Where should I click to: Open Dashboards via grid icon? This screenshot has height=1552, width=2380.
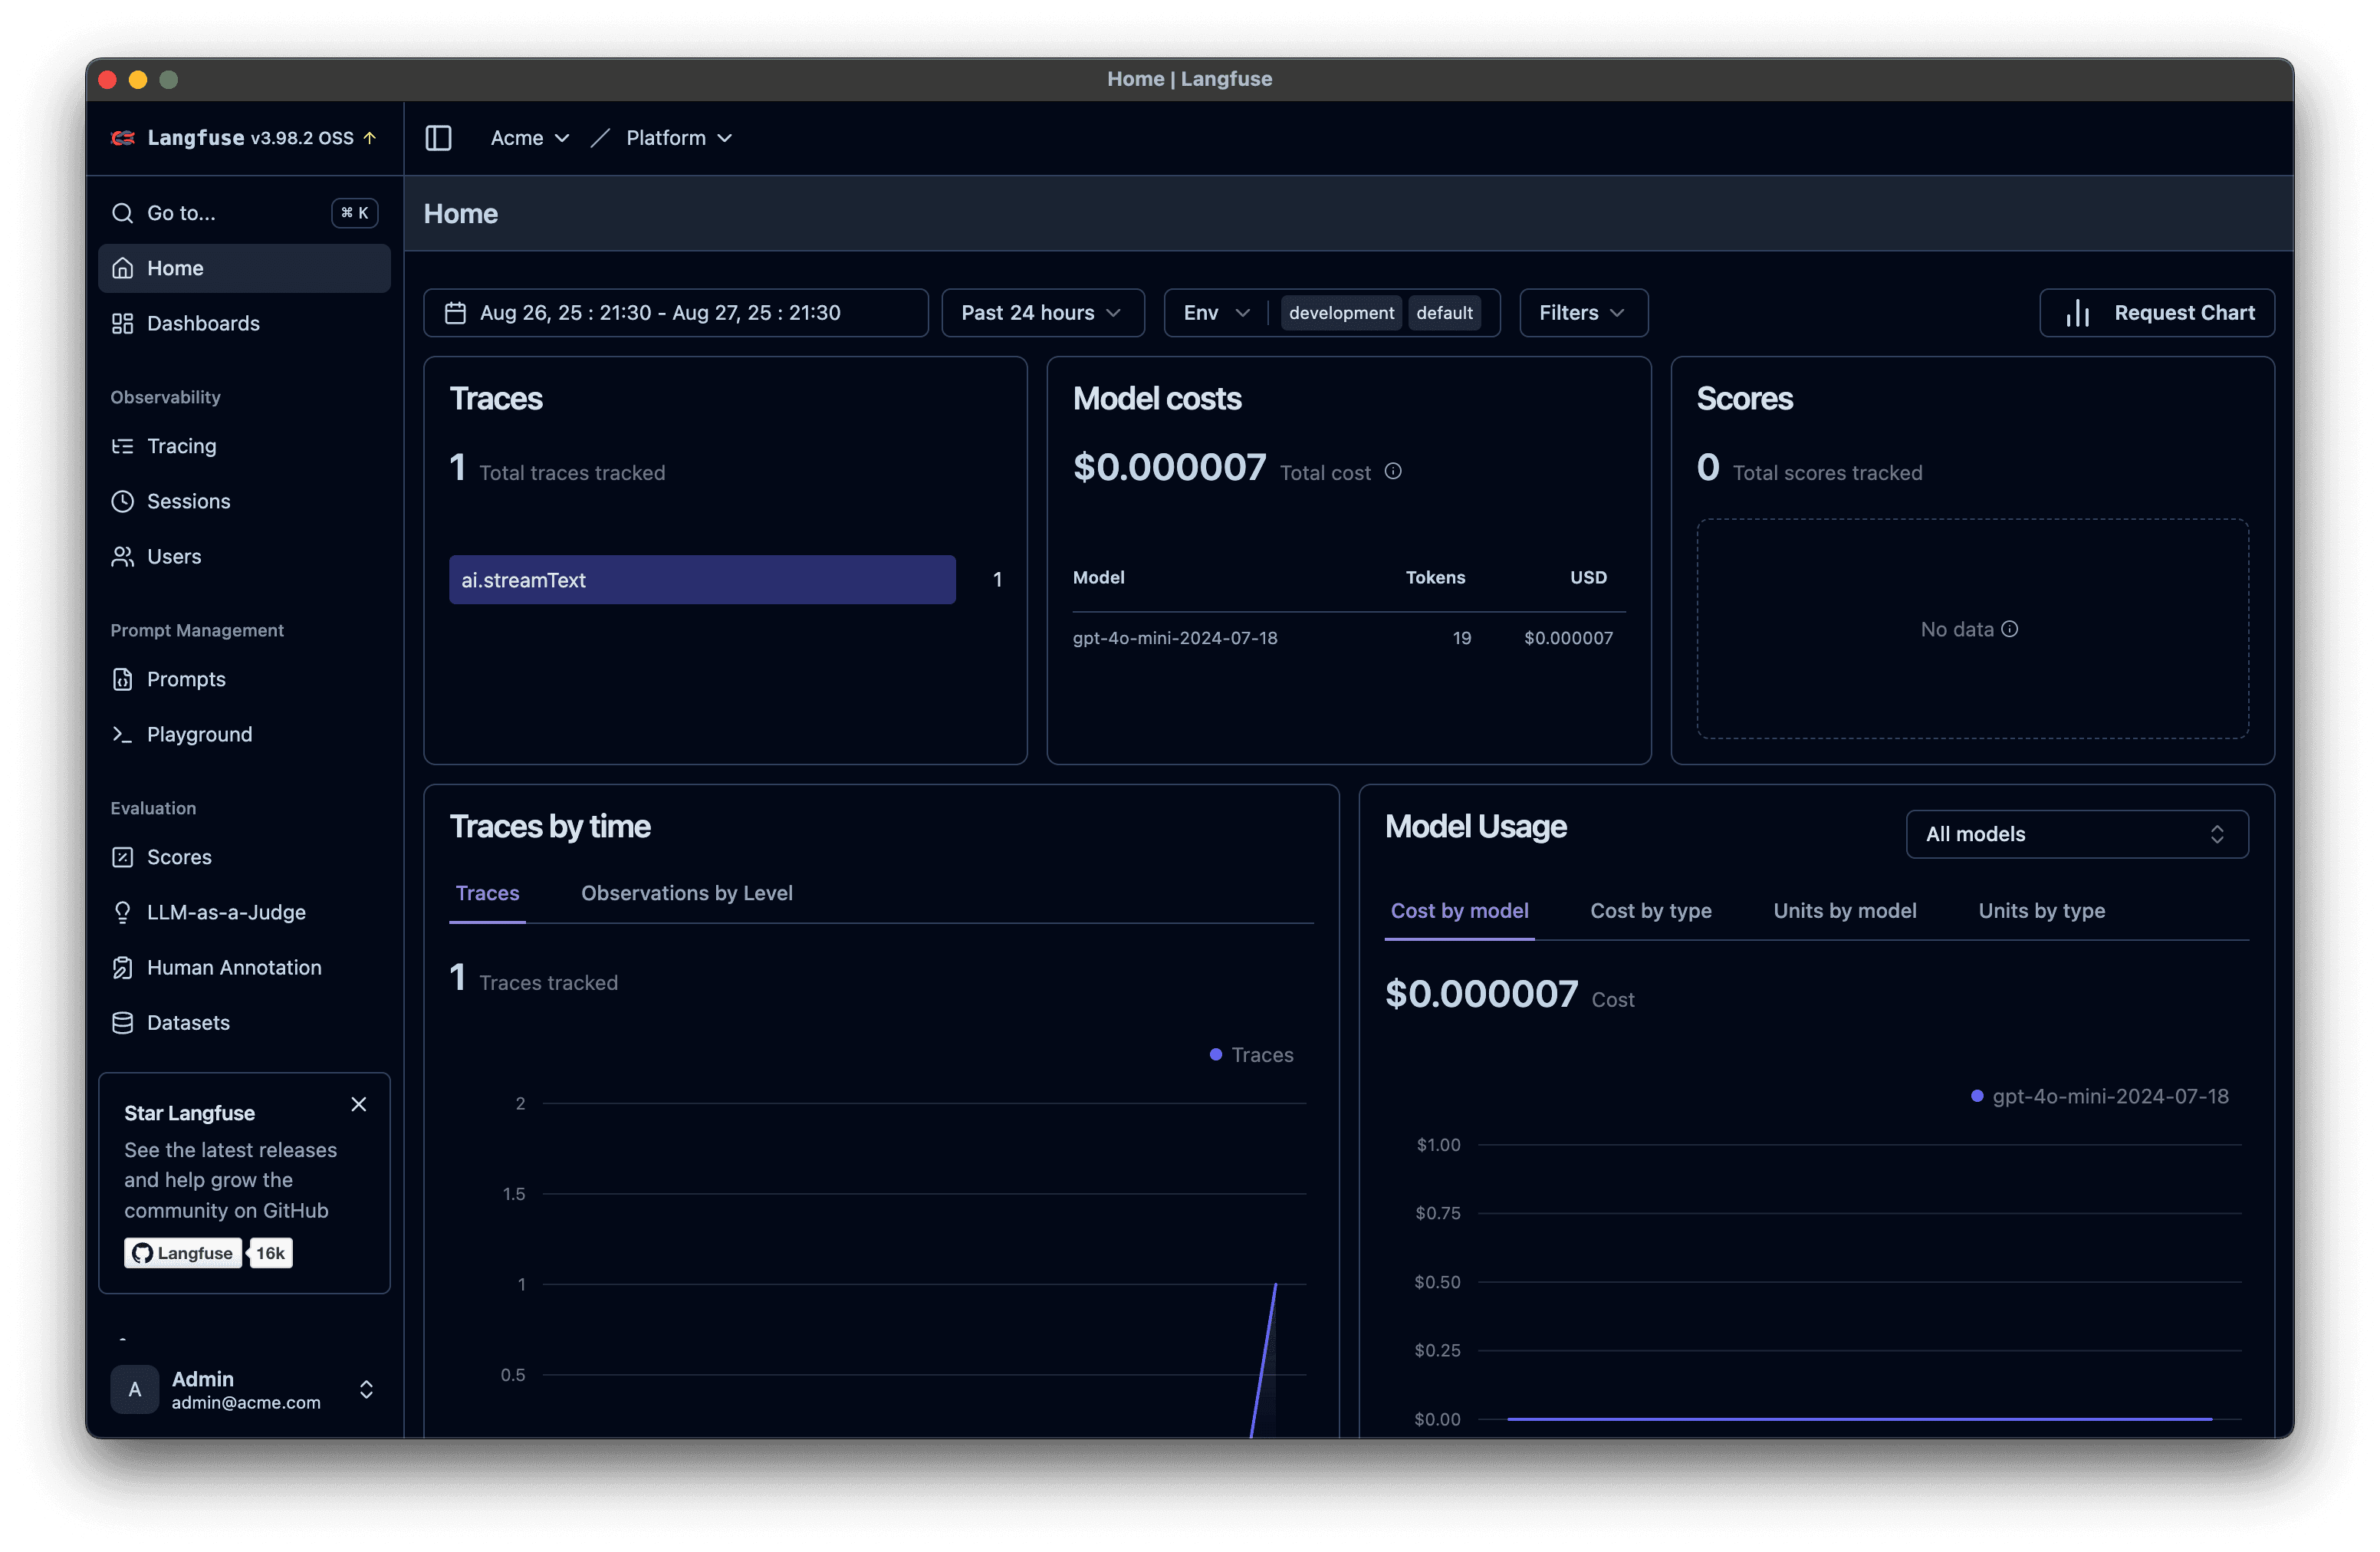tap(123, 323)
